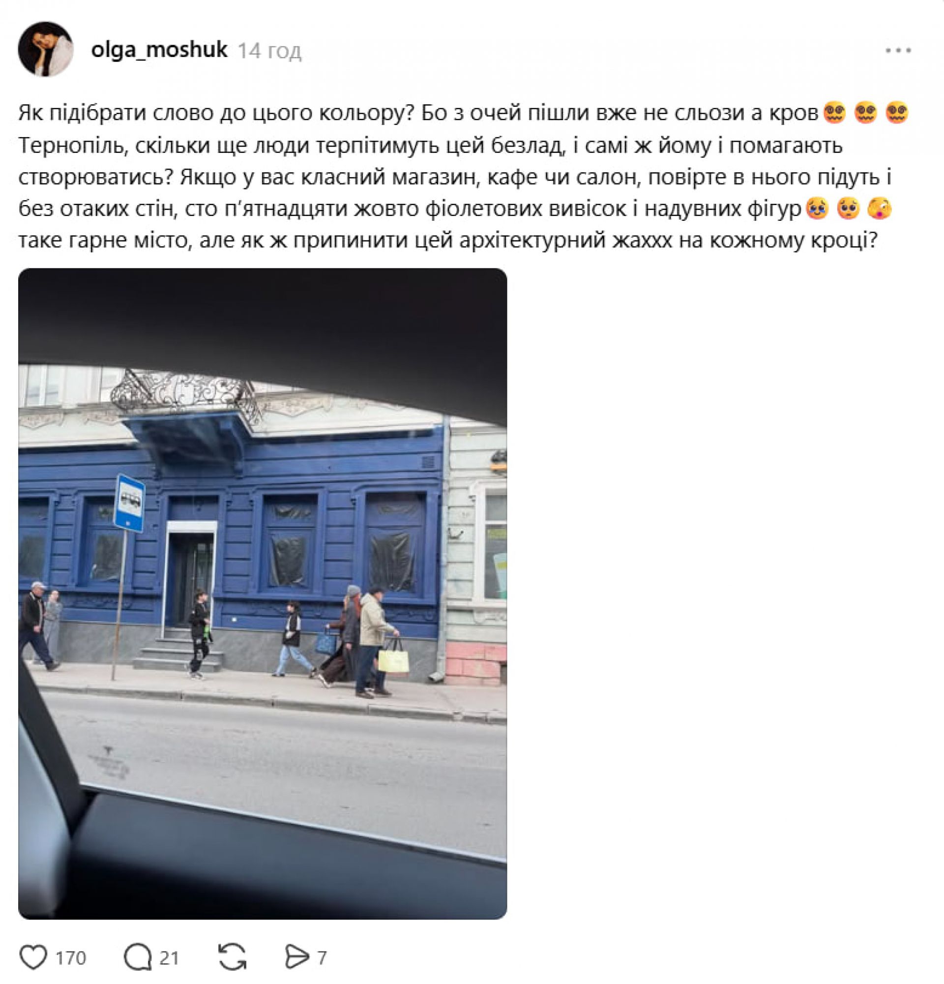Click the share count 7
This screenshot has width=944, height=984.
pyautogui.click(x=322, y=958)
